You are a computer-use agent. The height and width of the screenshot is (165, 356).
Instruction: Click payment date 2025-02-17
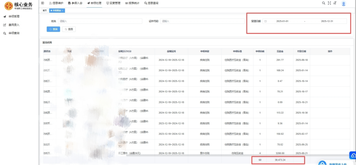(301, 134)
